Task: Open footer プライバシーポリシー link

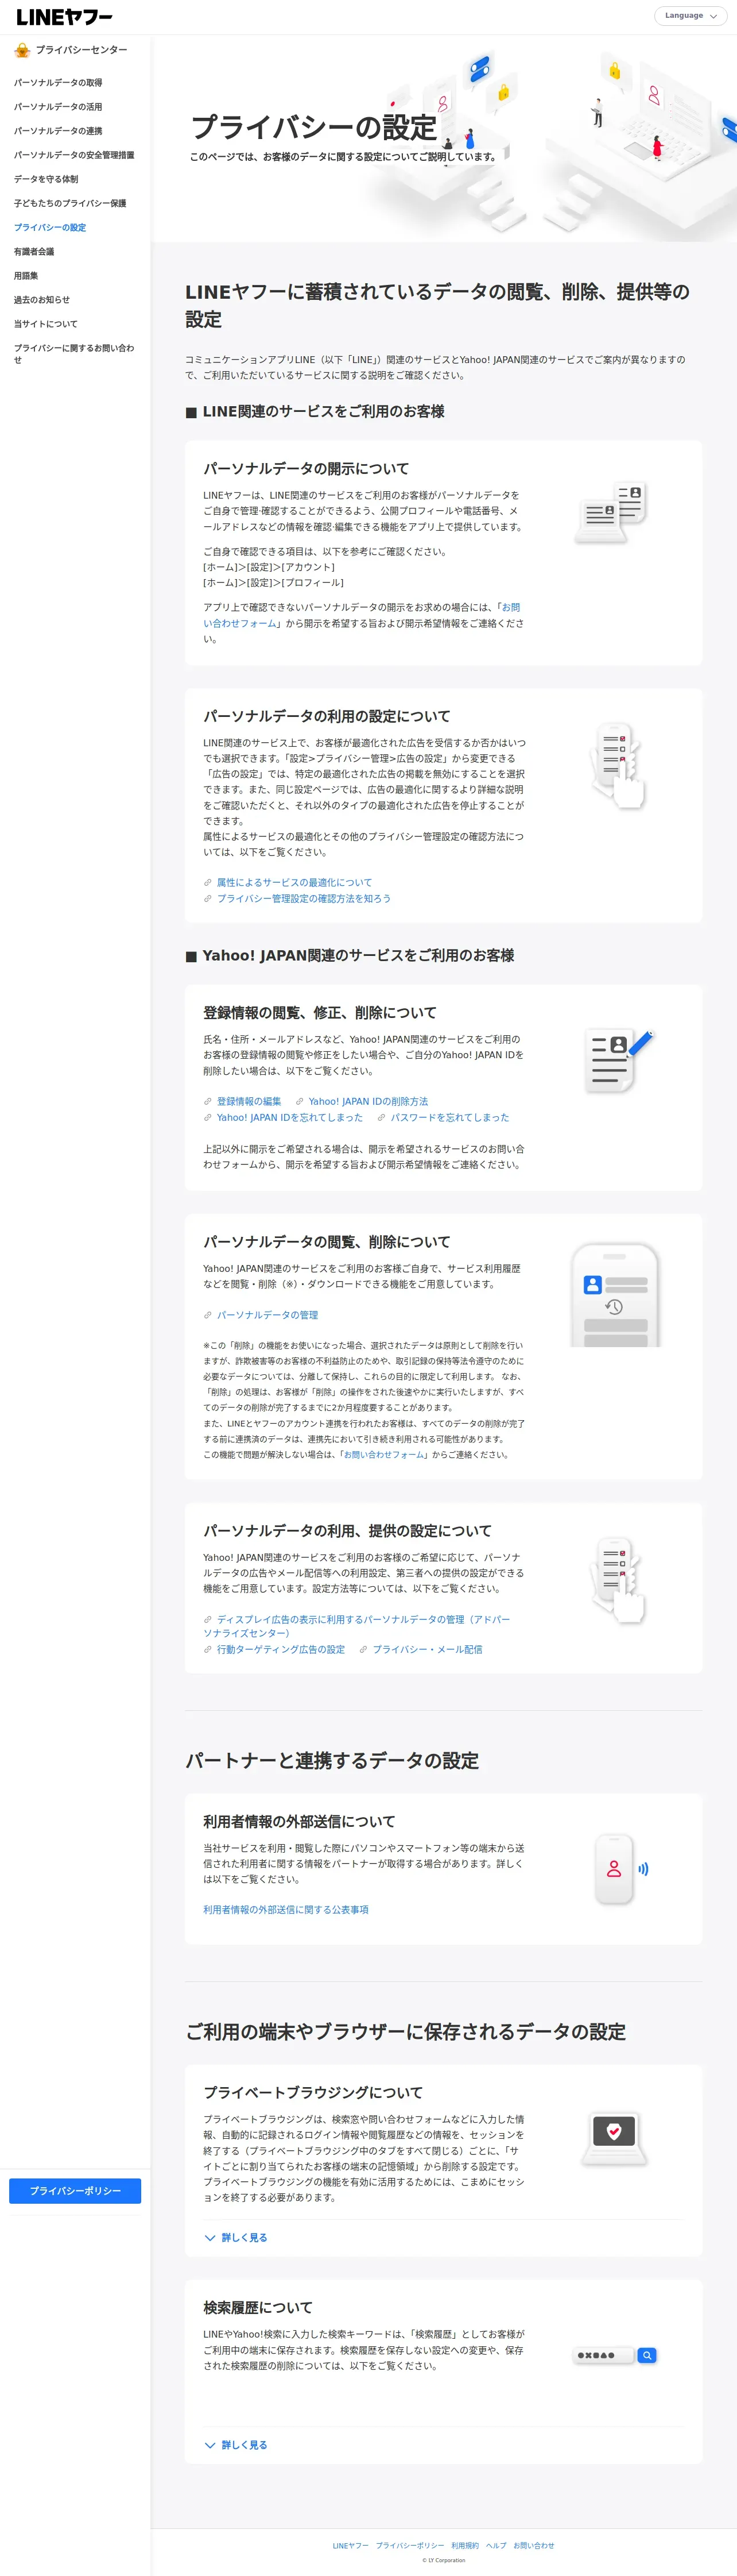Action: click(x=409, y=2545)
